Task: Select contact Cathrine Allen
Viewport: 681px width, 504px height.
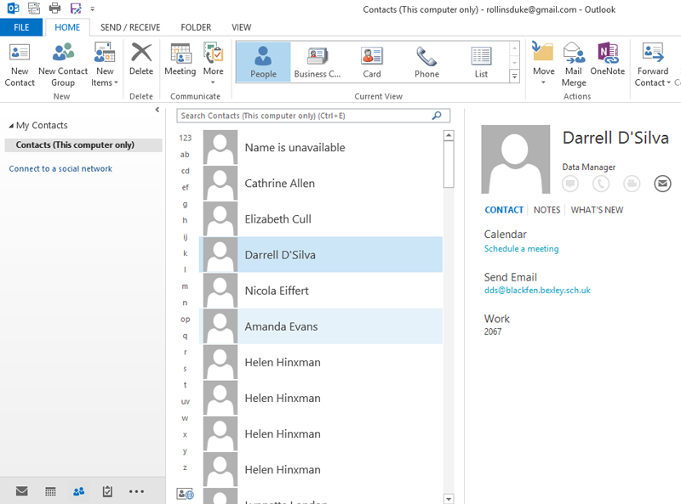Action: tap(321, 184)
